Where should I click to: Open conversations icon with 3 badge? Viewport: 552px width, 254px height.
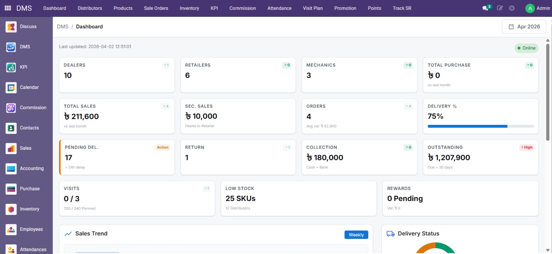(x=486, y=8)
